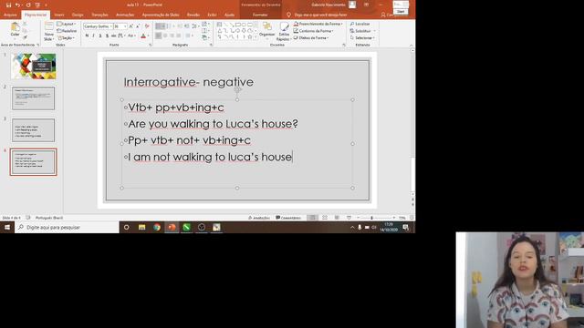Click the PowerPoint icon in the taskbar
Screen dimensions: 584x328
[x=172, y=227]
